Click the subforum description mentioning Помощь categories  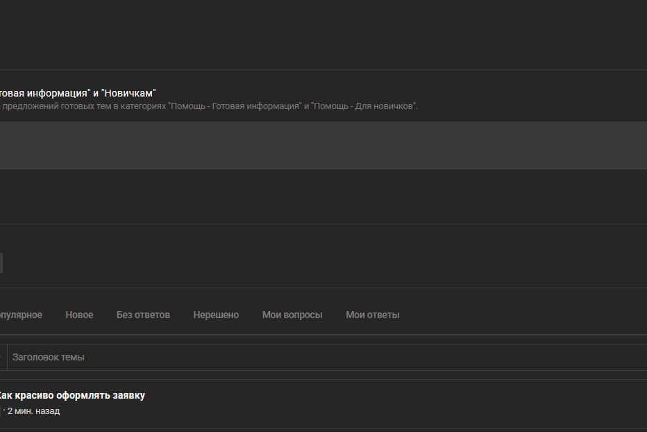[x=209, y=106]
